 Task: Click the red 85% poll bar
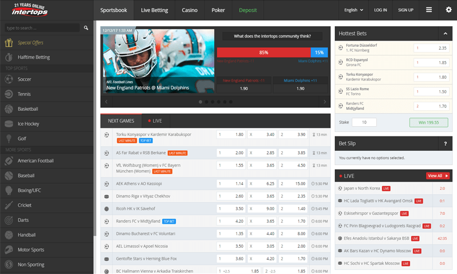coord(263,52)
